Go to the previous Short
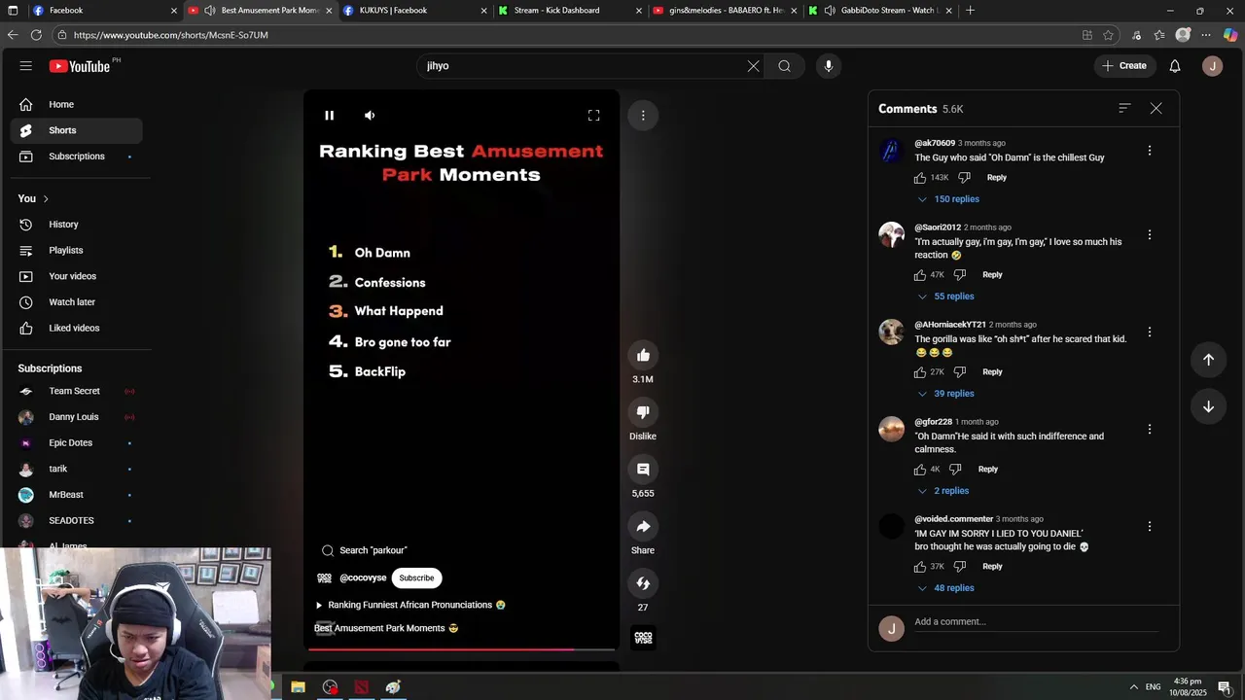Viewport: 1245px width, 700px height. click(1208, 360)
